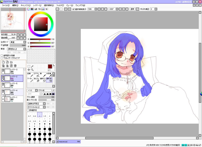Hide レイヤー2 with its eye icon
This screenshot has height=147, width=202.
pos(3,77)
